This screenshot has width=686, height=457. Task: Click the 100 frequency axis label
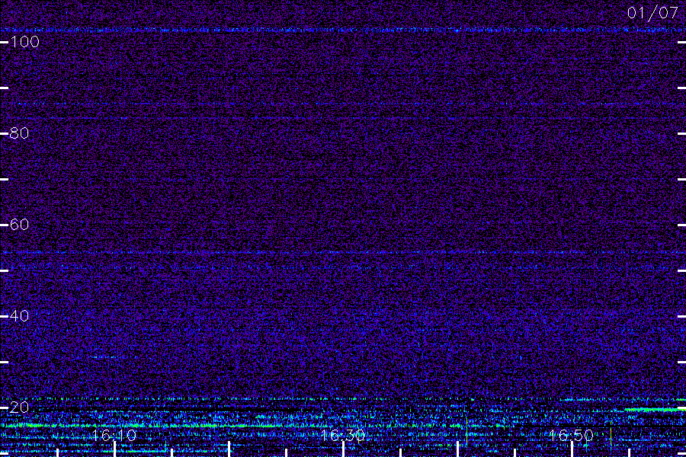(x=25, y=42)
